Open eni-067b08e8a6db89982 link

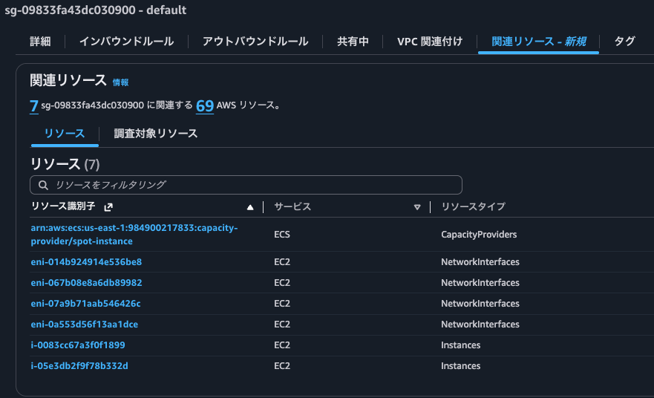pyautogui.click(x=86, y=283)
